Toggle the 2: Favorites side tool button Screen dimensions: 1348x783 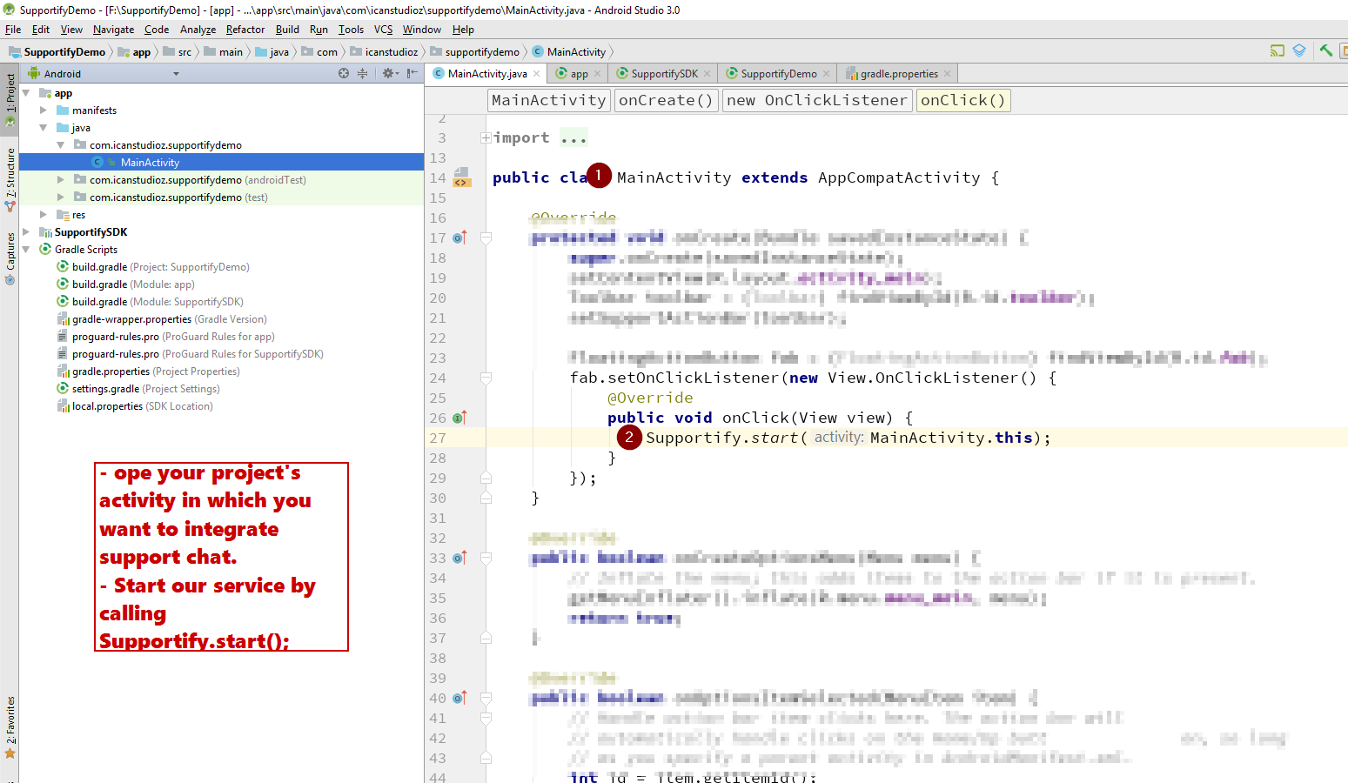click(x=10, y=726)
